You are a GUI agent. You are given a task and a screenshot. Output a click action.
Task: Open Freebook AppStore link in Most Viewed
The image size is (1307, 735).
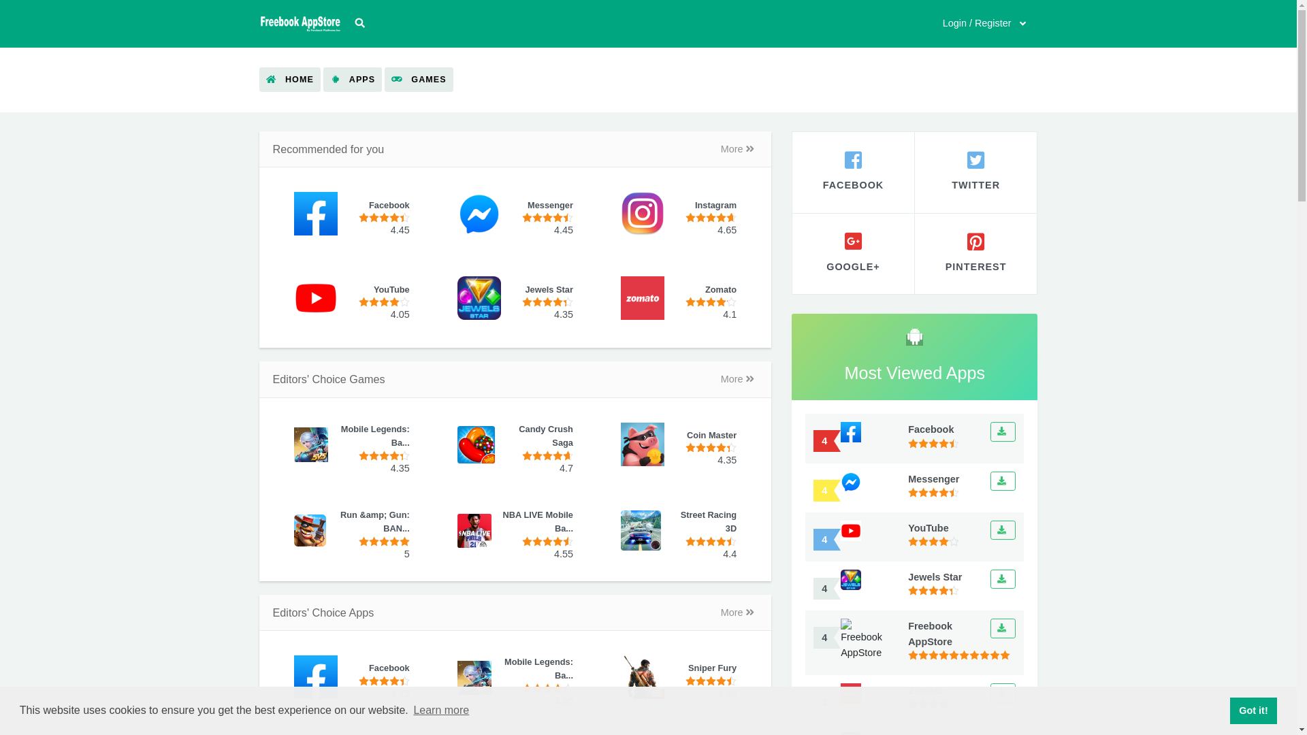point(930,634)
